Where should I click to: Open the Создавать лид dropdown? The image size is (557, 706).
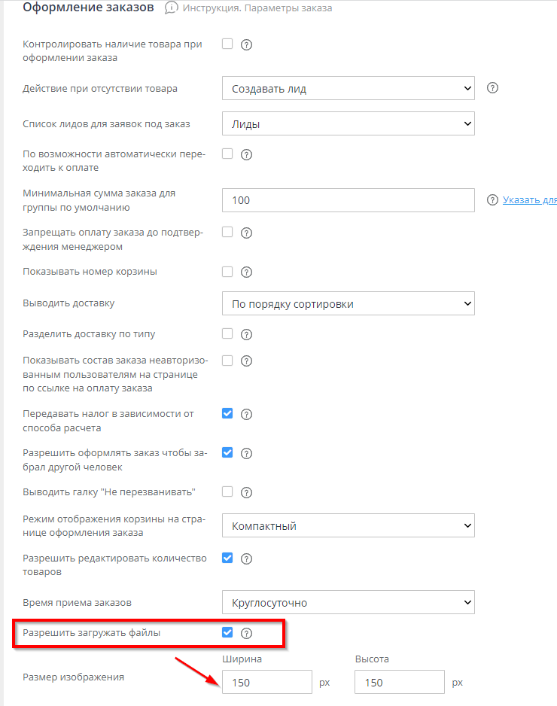pyautogui.click(x=348, y=88)
